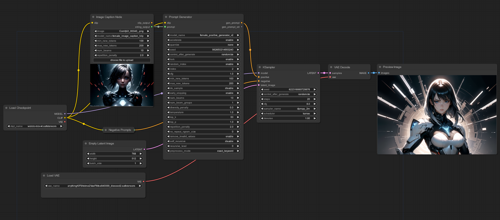
Task: Increase temperature value with right arrow
Action: pos(238,112)
